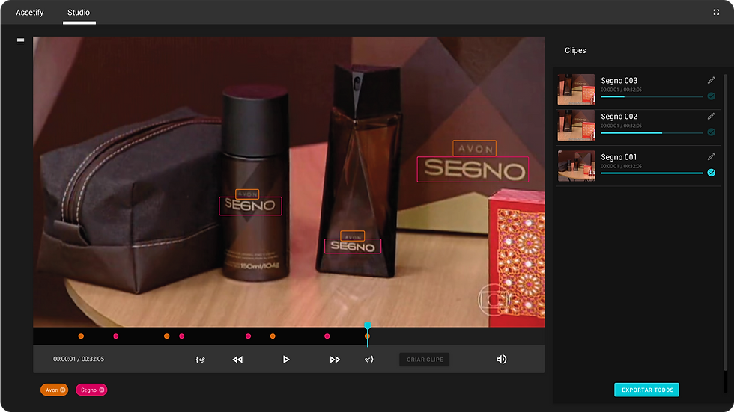Play the video
734x412 pixels.
pos(286,359)
